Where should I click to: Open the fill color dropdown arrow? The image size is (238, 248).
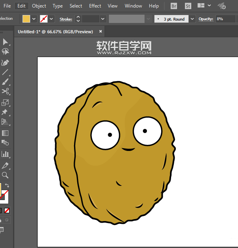(34, 19)
